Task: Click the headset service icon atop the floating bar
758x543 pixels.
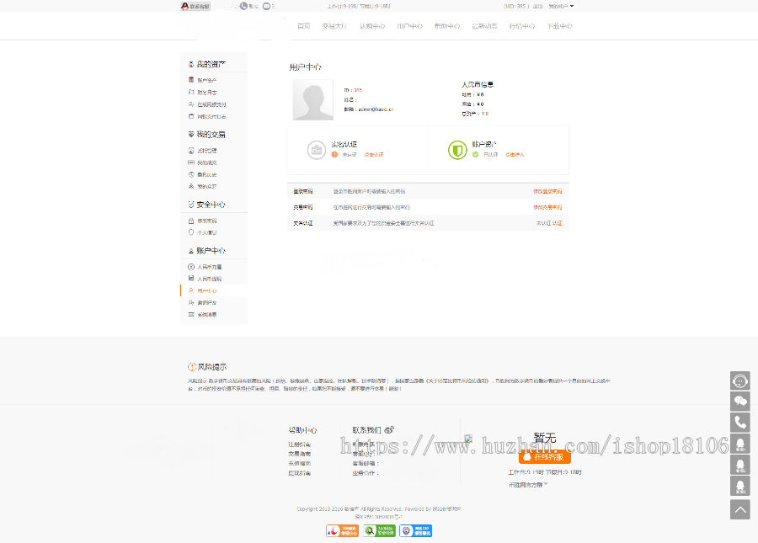Action: point(739,380)
